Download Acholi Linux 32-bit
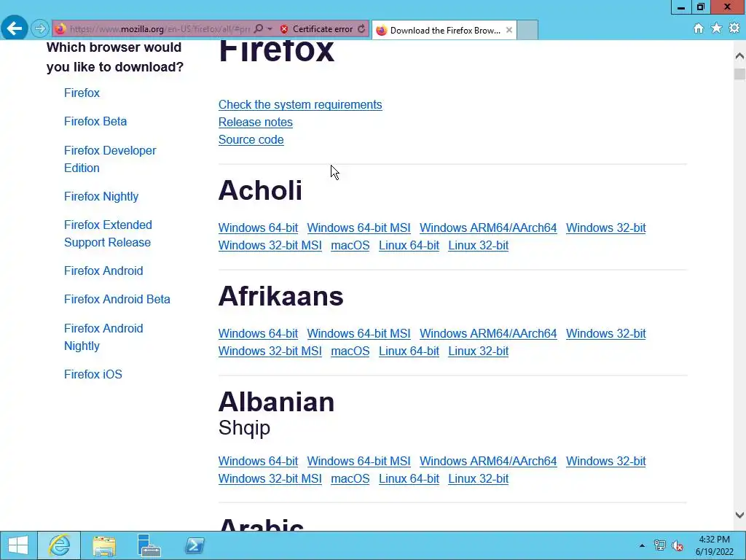The height and width of the screenshot is (560, 746). click(478, 246)
